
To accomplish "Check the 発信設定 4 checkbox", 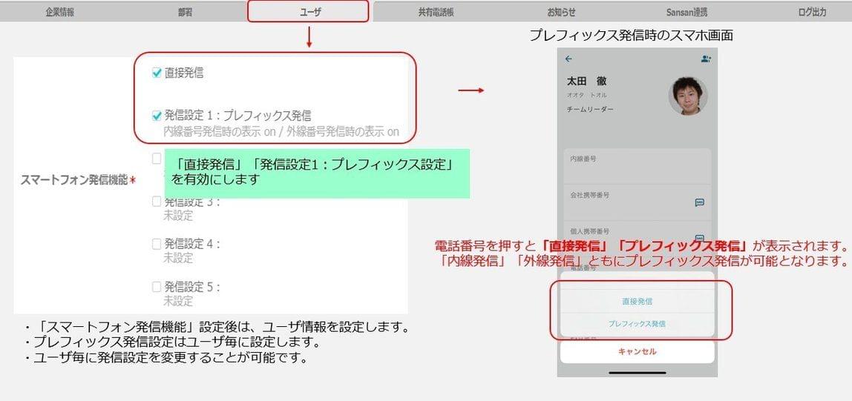I will point(157,244).
